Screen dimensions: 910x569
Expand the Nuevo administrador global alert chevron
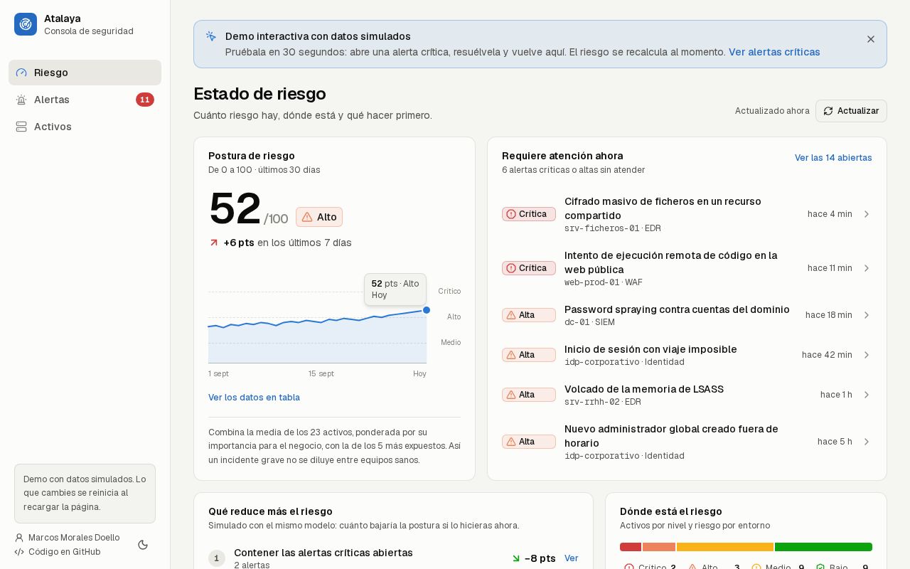[867, 442]
